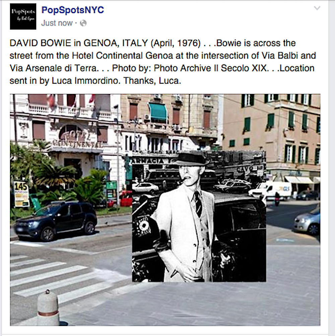This screenshot has height=336, width=335.
Task: Click the stone bollard in the foreground
Action: click(x=48, y=308)
